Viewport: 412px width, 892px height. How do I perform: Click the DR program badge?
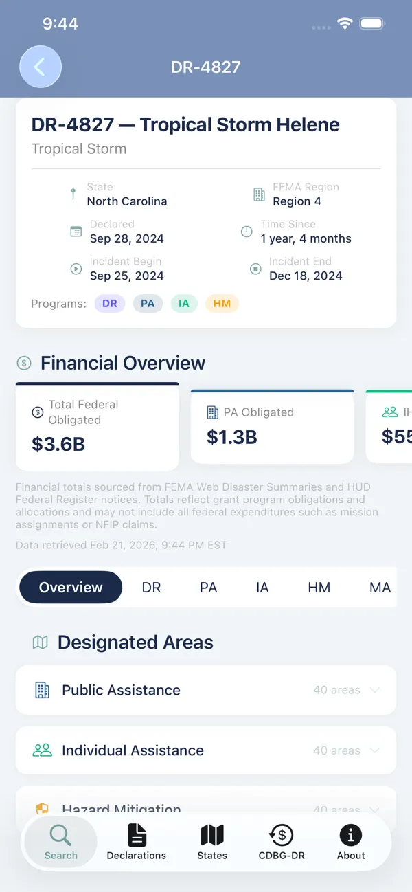(109, 303)
